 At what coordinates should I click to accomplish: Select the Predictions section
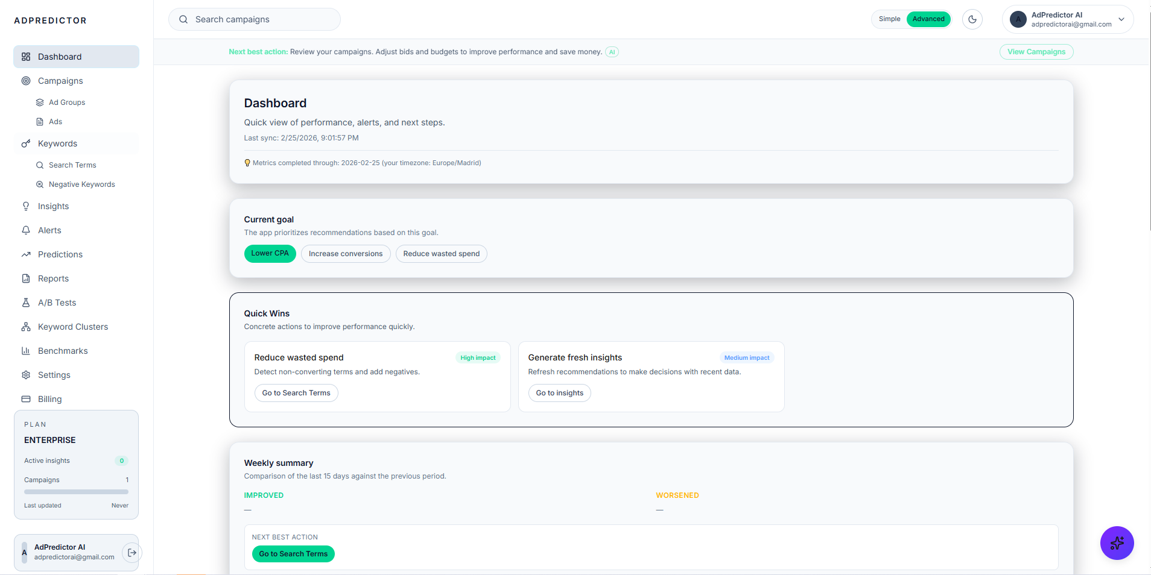coord(60,254)
